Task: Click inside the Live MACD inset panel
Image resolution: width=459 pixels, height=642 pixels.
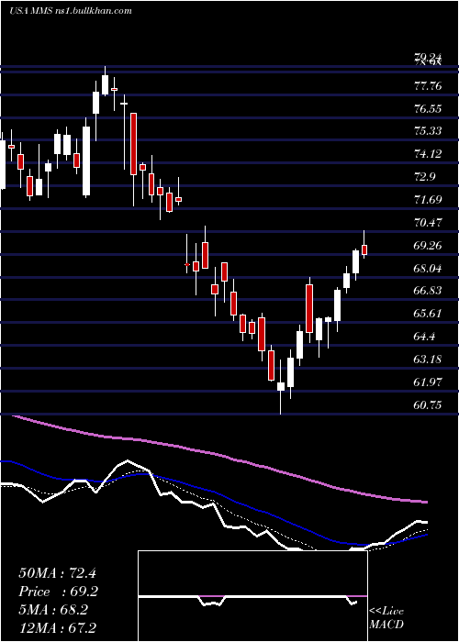Action: coord(252,596)
